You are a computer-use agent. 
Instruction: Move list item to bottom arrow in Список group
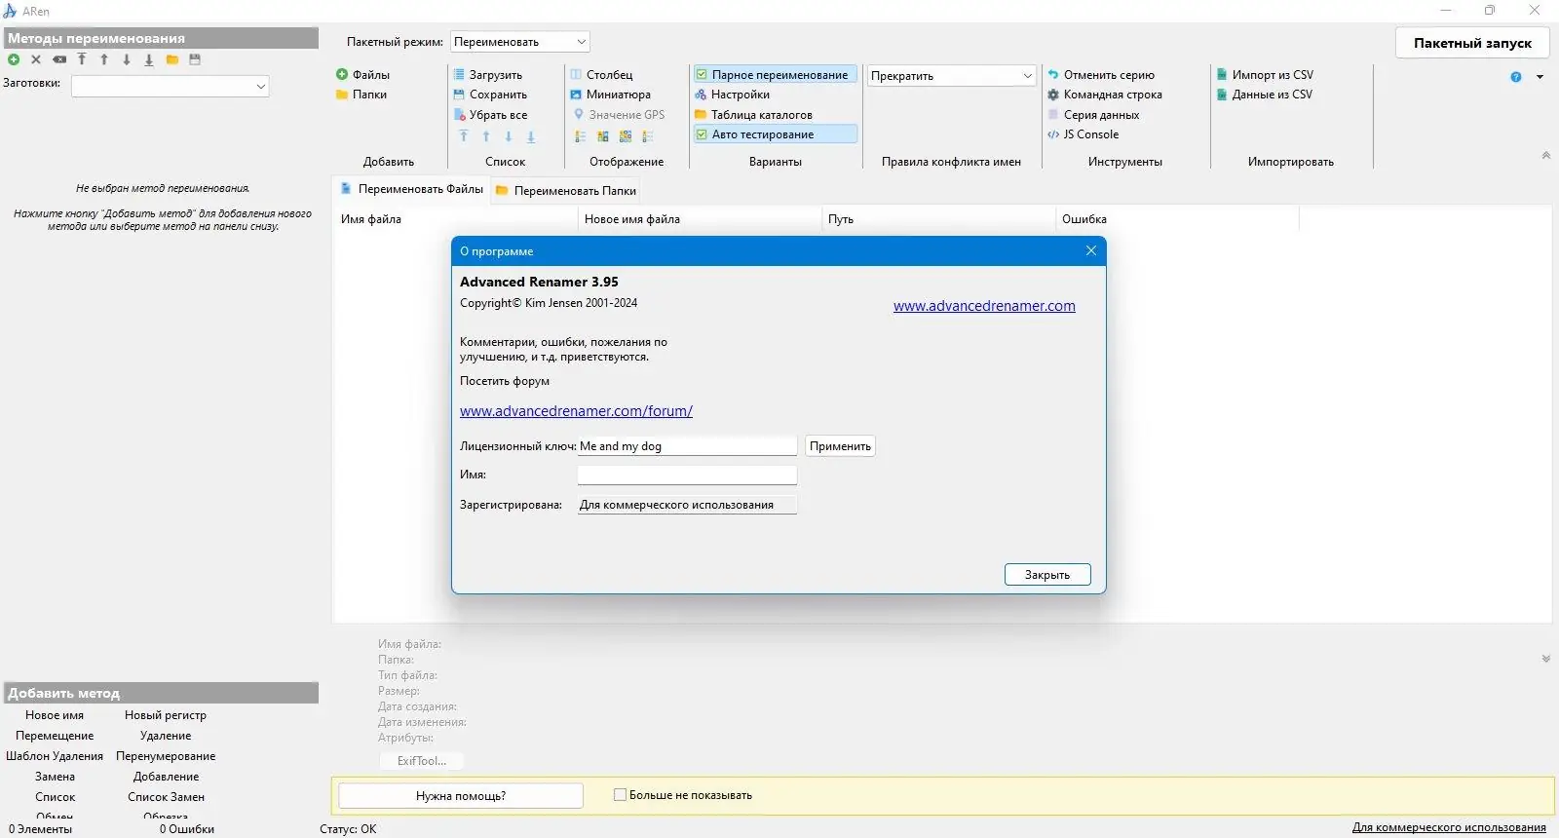(x=531, y=136)
